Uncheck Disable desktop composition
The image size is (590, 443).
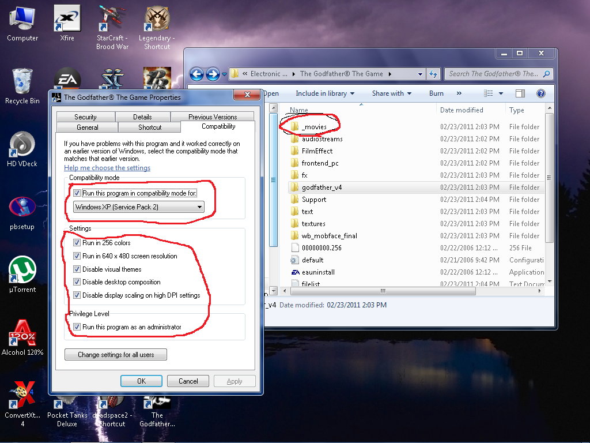pyautogui.click(x=77, y=282)
